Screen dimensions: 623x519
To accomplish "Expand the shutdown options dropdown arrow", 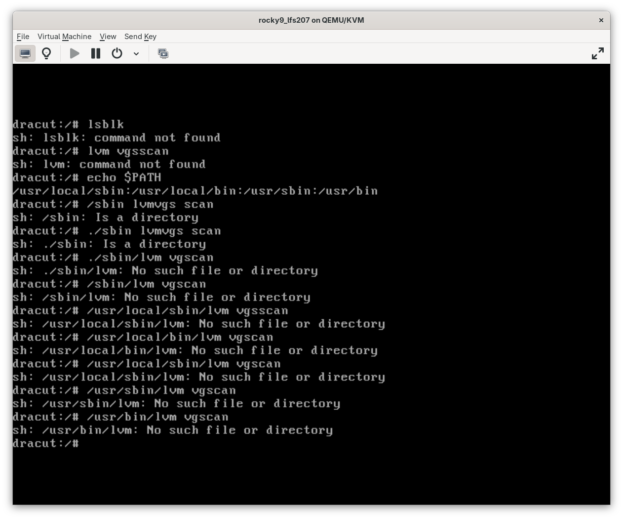I will click(136, 53).
